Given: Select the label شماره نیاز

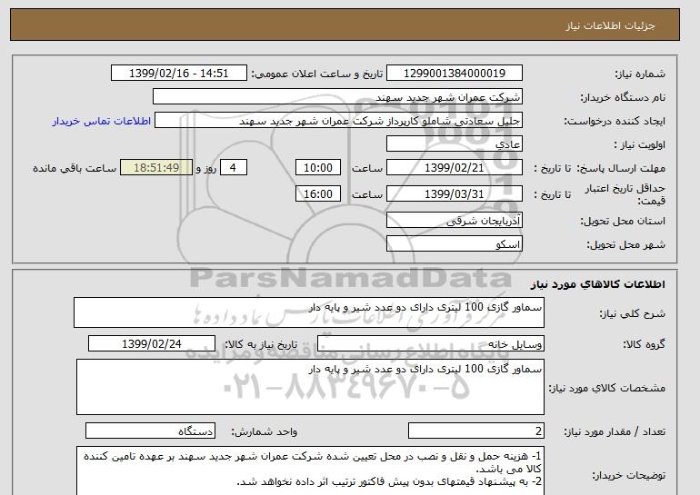Looking at the screenshot, I should click(640, 74).
